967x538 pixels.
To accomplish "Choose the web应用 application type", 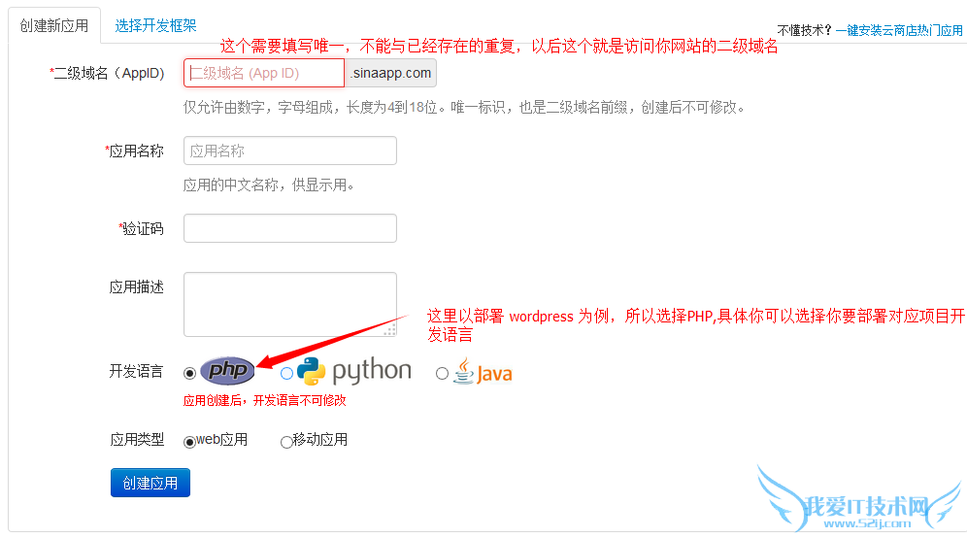I will (x=189, y=442).
